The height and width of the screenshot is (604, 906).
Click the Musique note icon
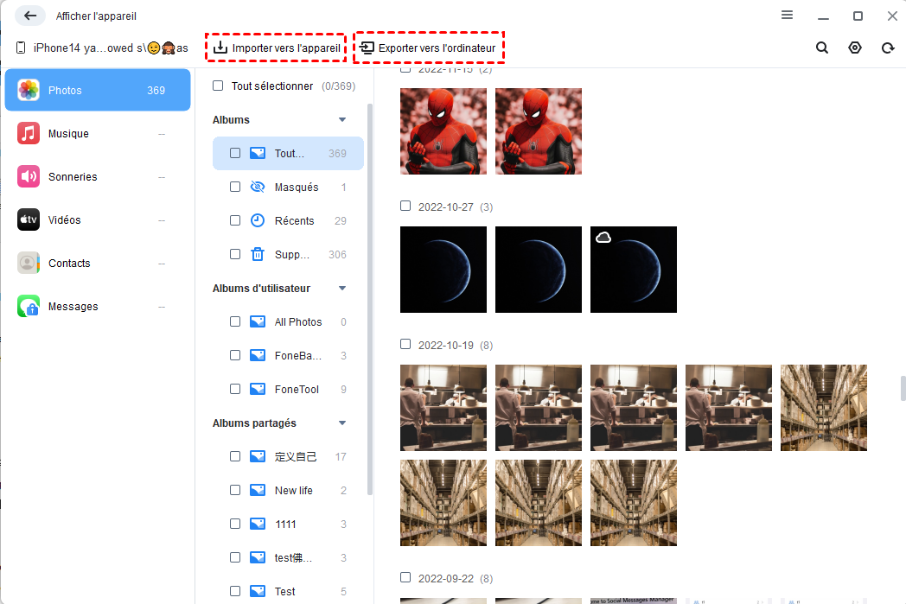pyautogui.click(x=29, y=133)
